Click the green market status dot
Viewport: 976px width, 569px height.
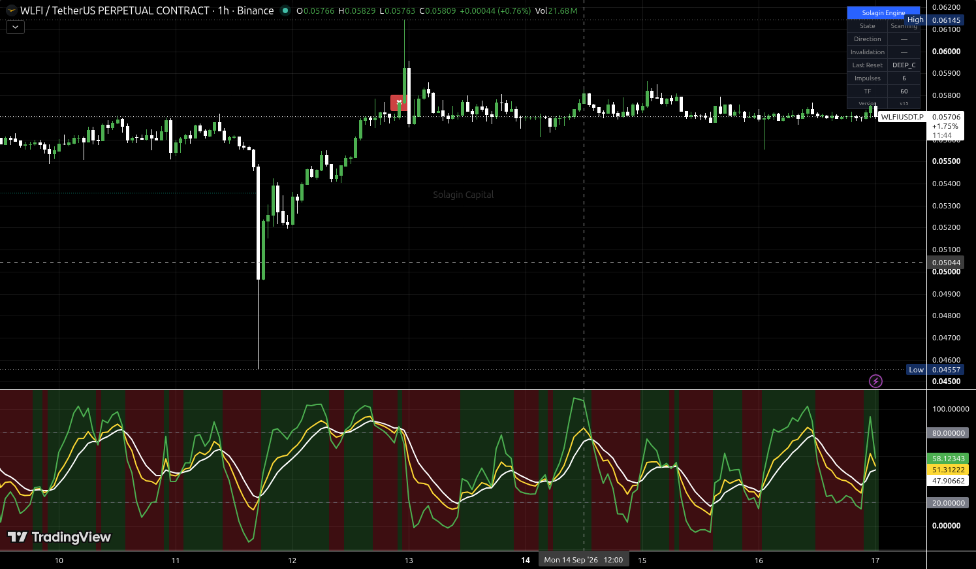click(285, 10)
